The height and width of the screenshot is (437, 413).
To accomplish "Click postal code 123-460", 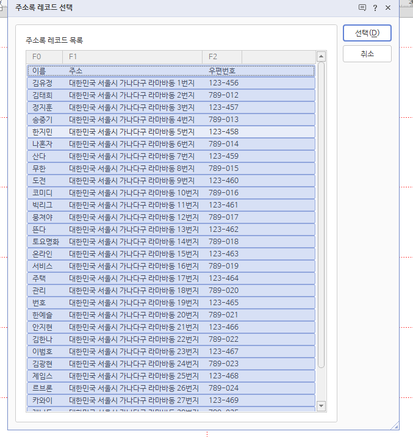I will [x=224, y=181].
